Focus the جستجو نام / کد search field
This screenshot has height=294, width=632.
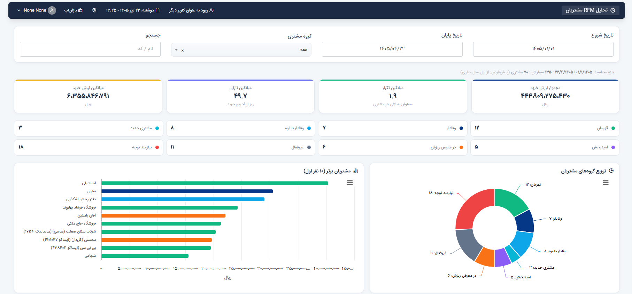90,49
